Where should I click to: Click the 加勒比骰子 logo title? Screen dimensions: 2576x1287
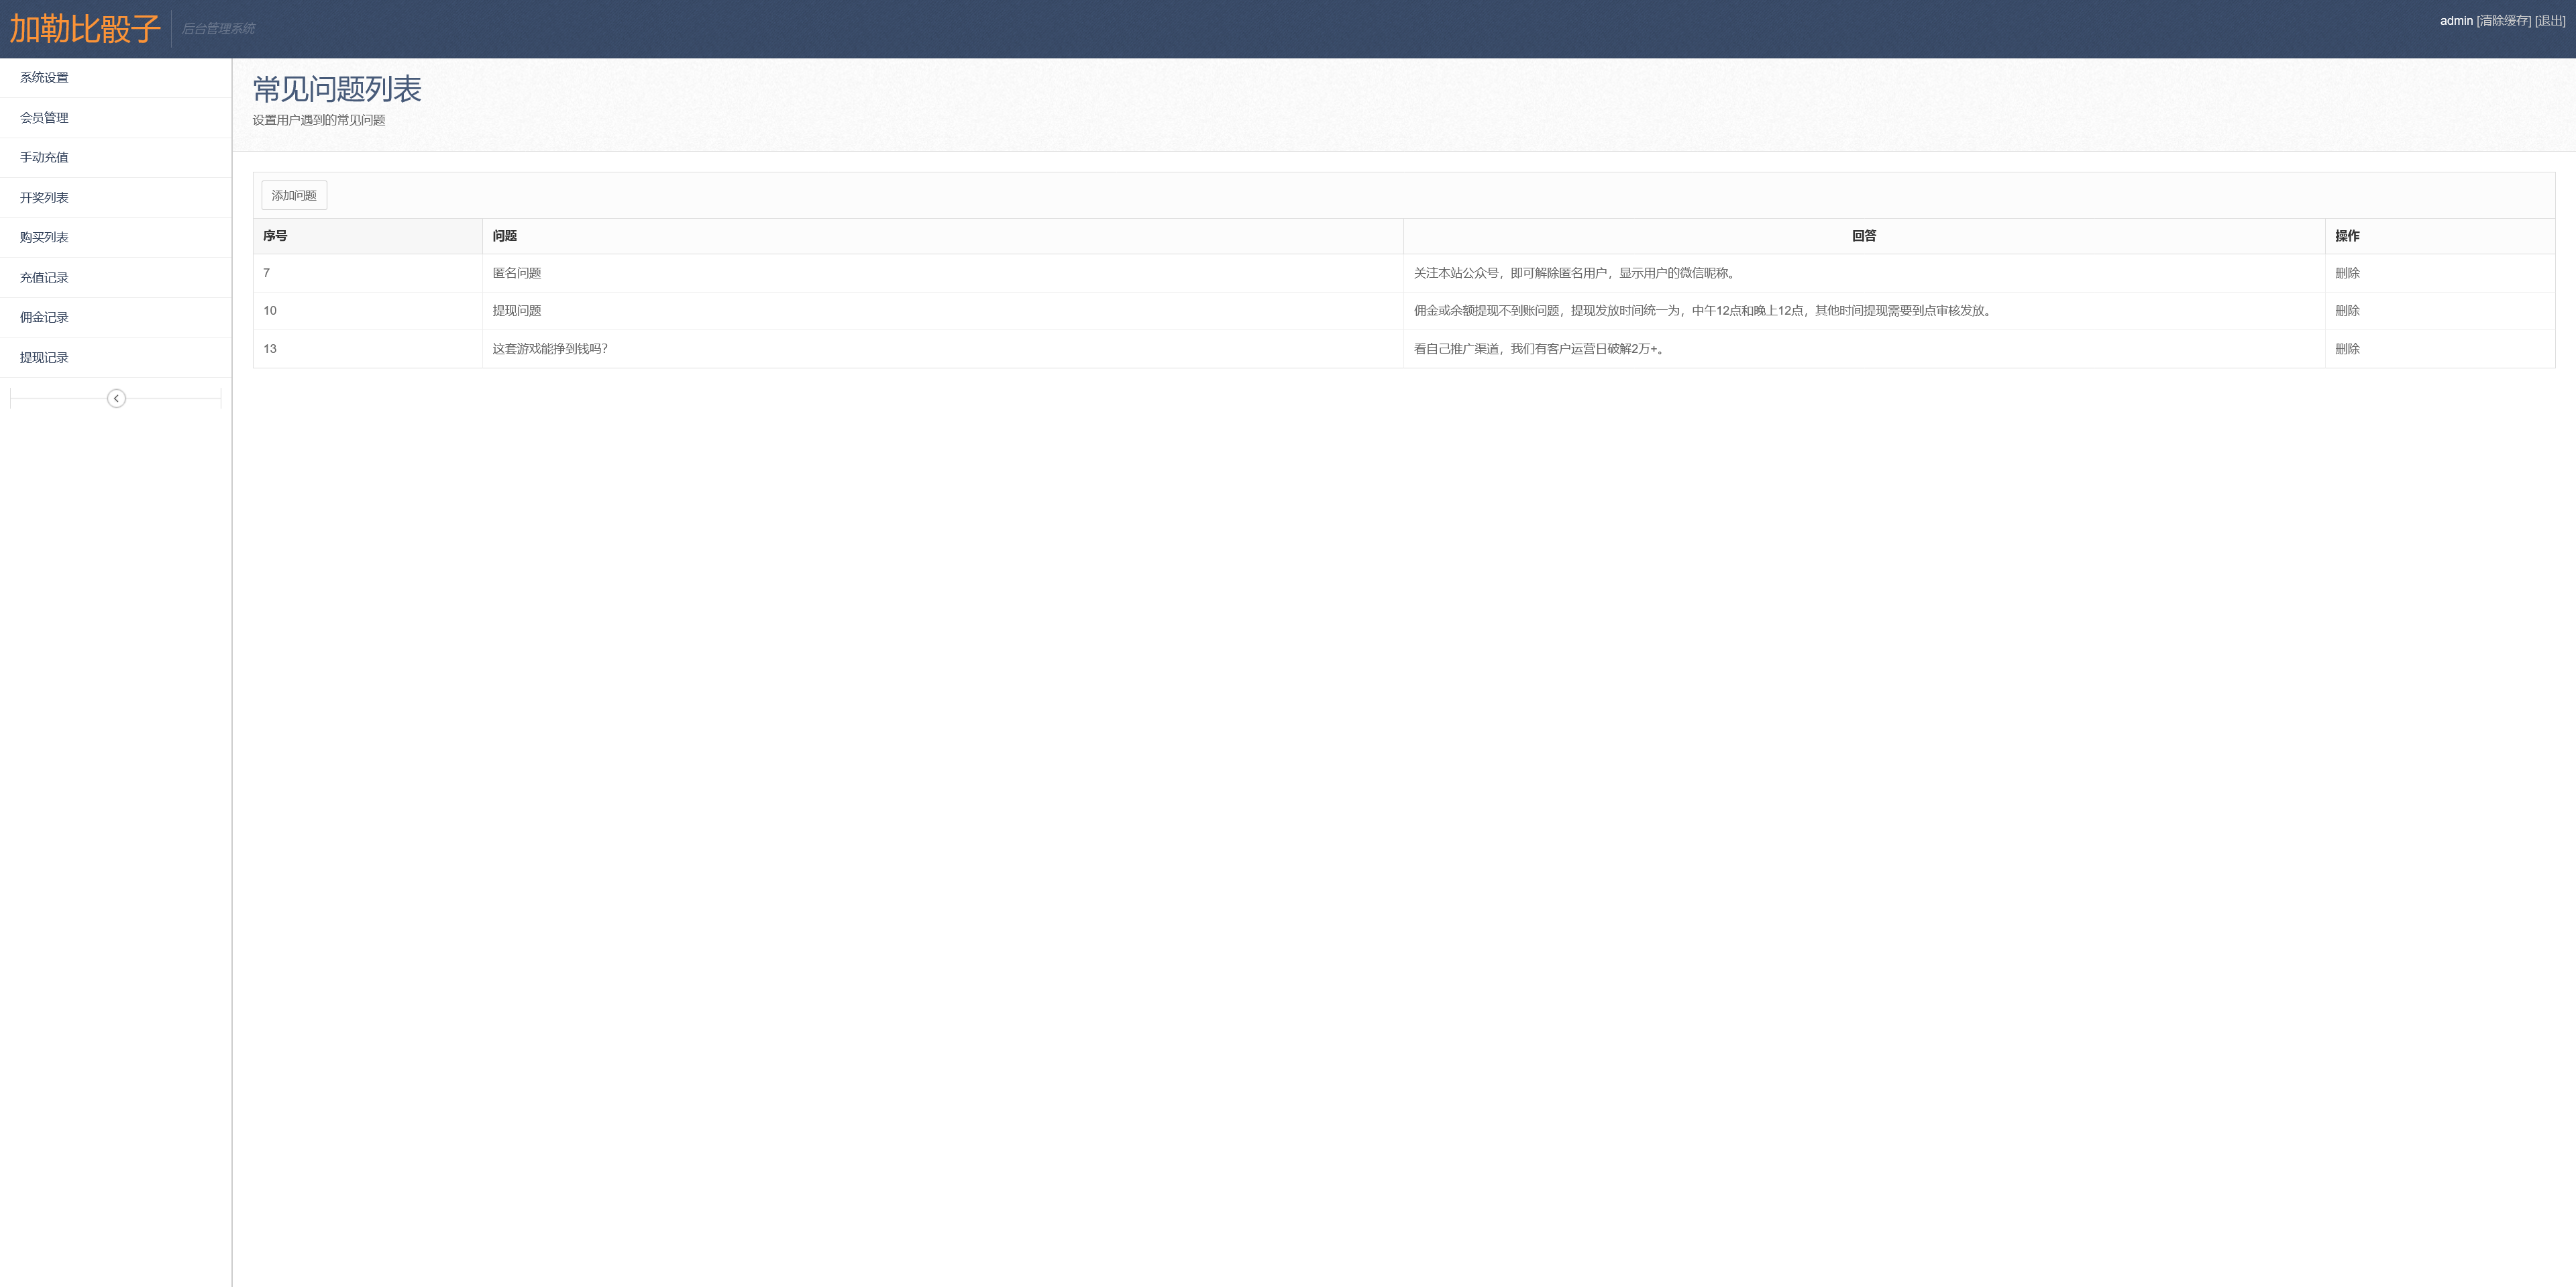tap(85, 29)
